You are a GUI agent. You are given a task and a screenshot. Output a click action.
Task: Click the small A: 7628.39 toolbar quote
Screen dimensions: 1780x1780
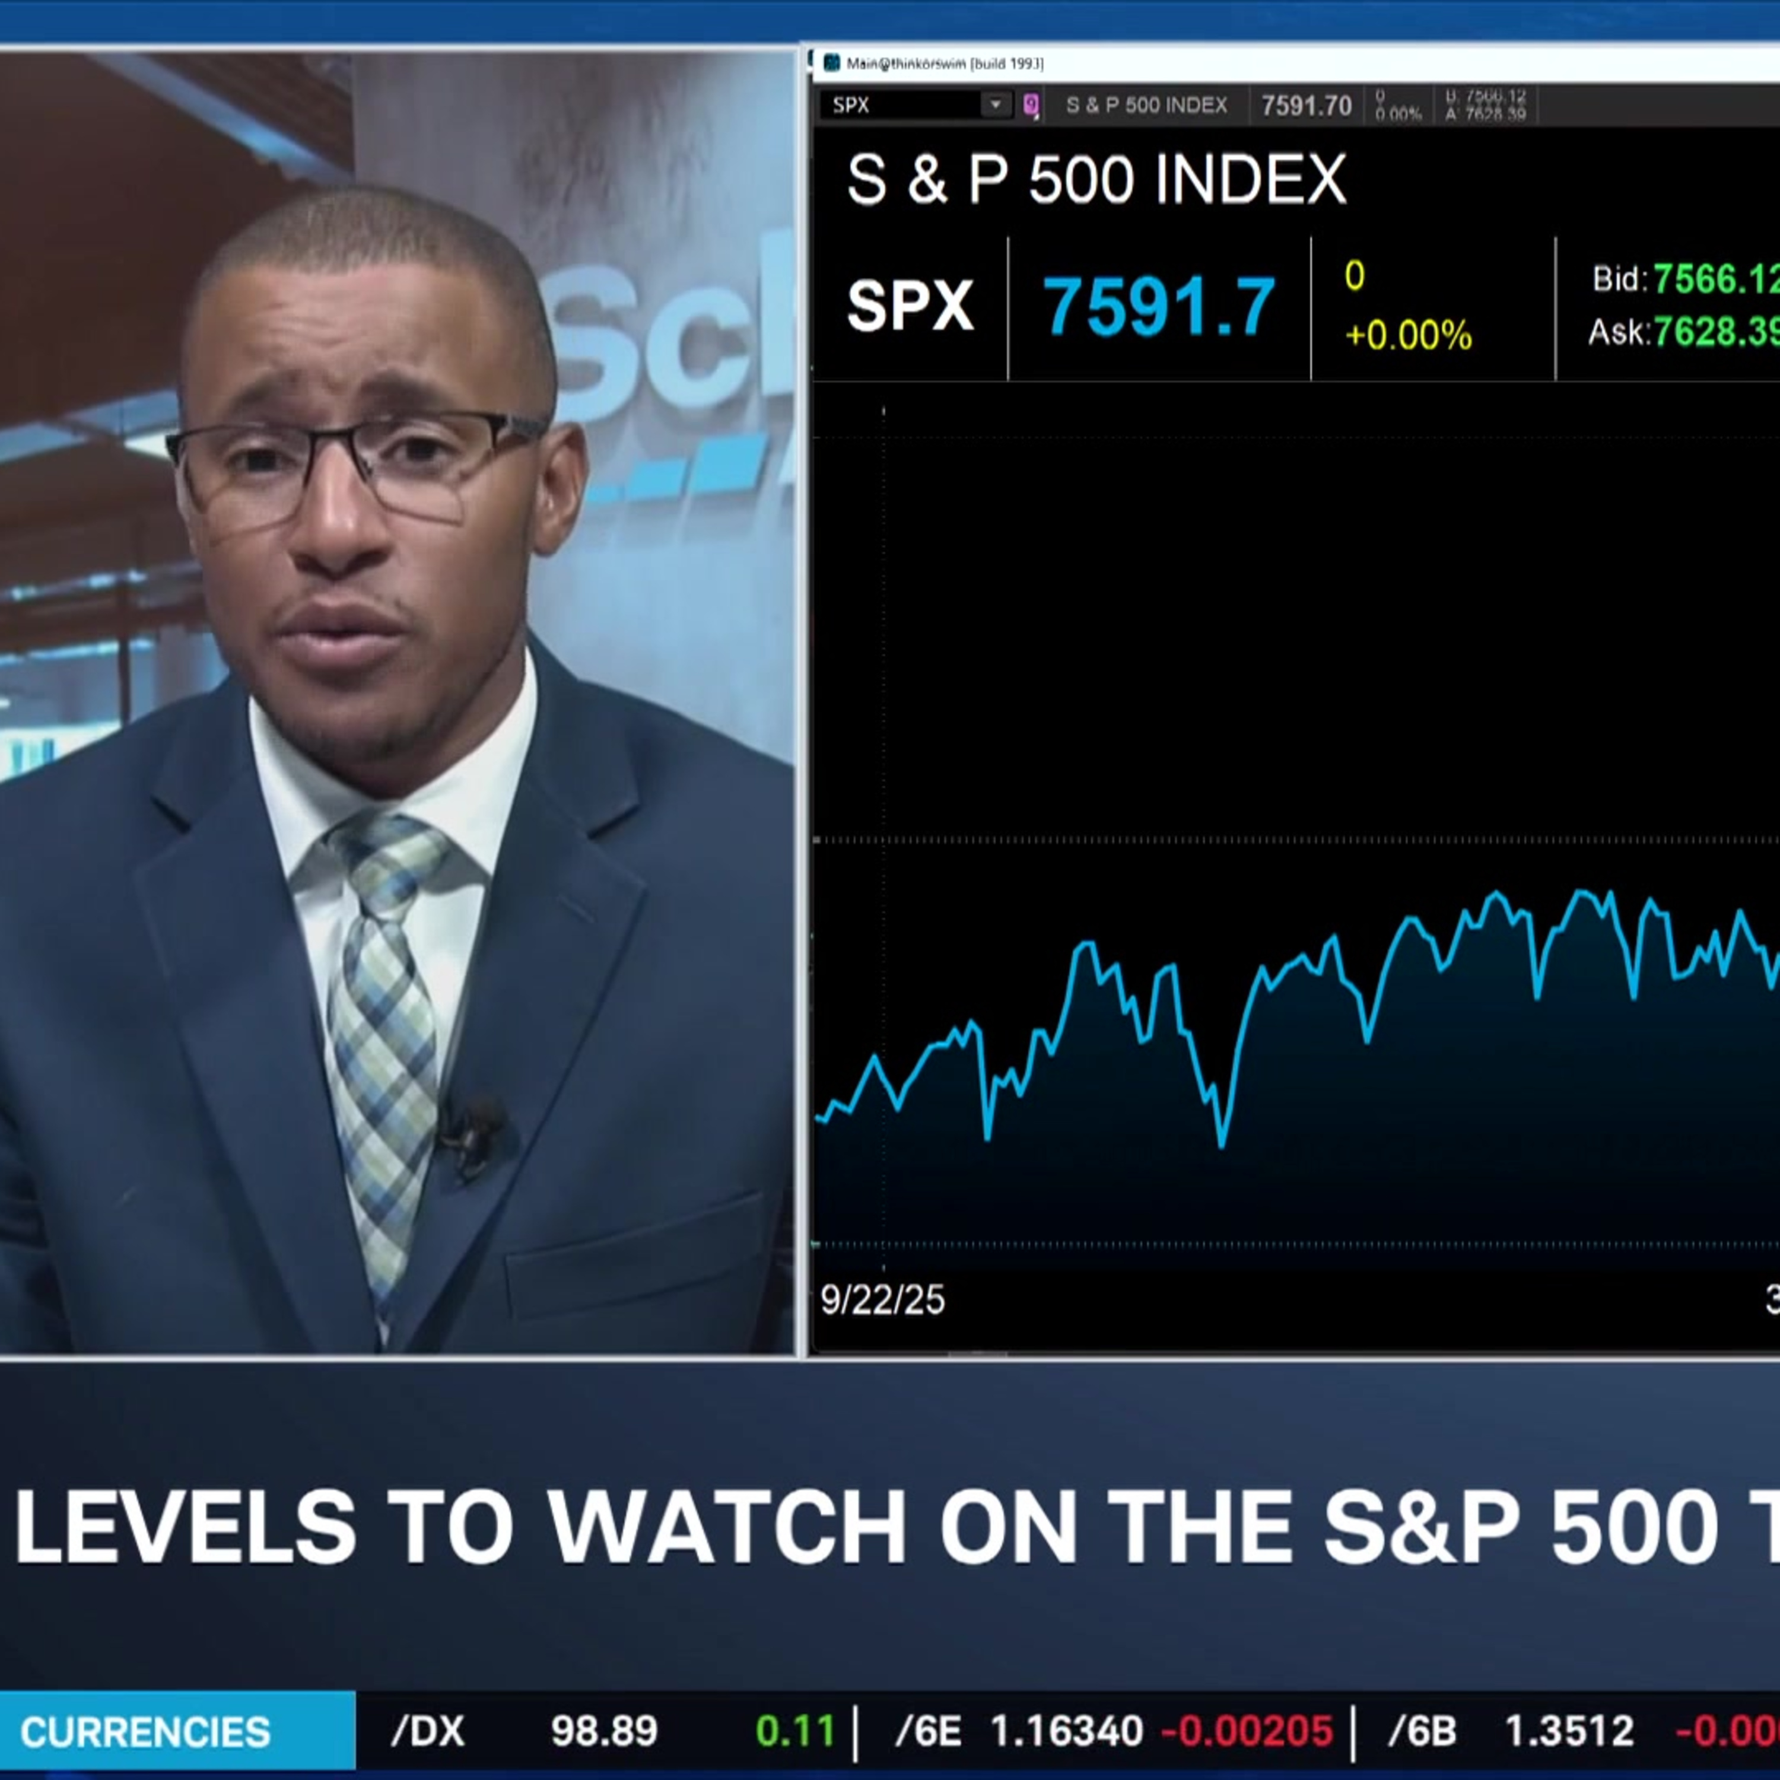coord(1485,115)
